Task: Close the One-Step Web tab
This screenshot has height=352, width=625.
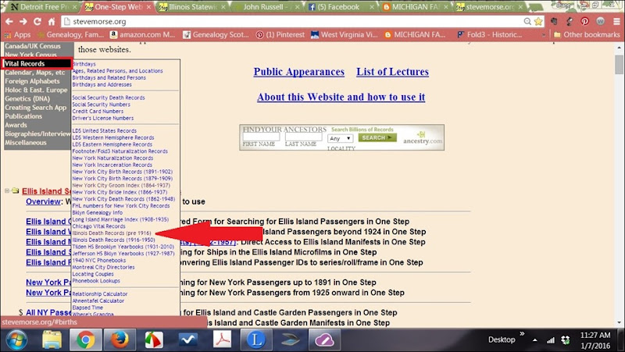Action: pyautogui.click(x=148, y=7)
